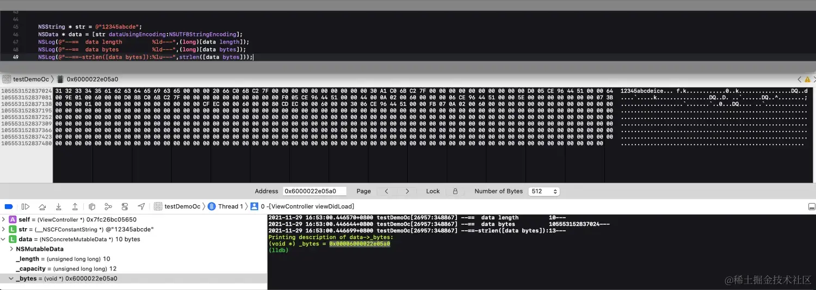Expand the NSMutableData row
816x290 pixels.
12,249
